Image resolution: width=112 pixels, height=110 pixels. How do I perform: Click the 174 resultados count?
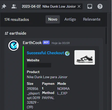click(17, 20)
